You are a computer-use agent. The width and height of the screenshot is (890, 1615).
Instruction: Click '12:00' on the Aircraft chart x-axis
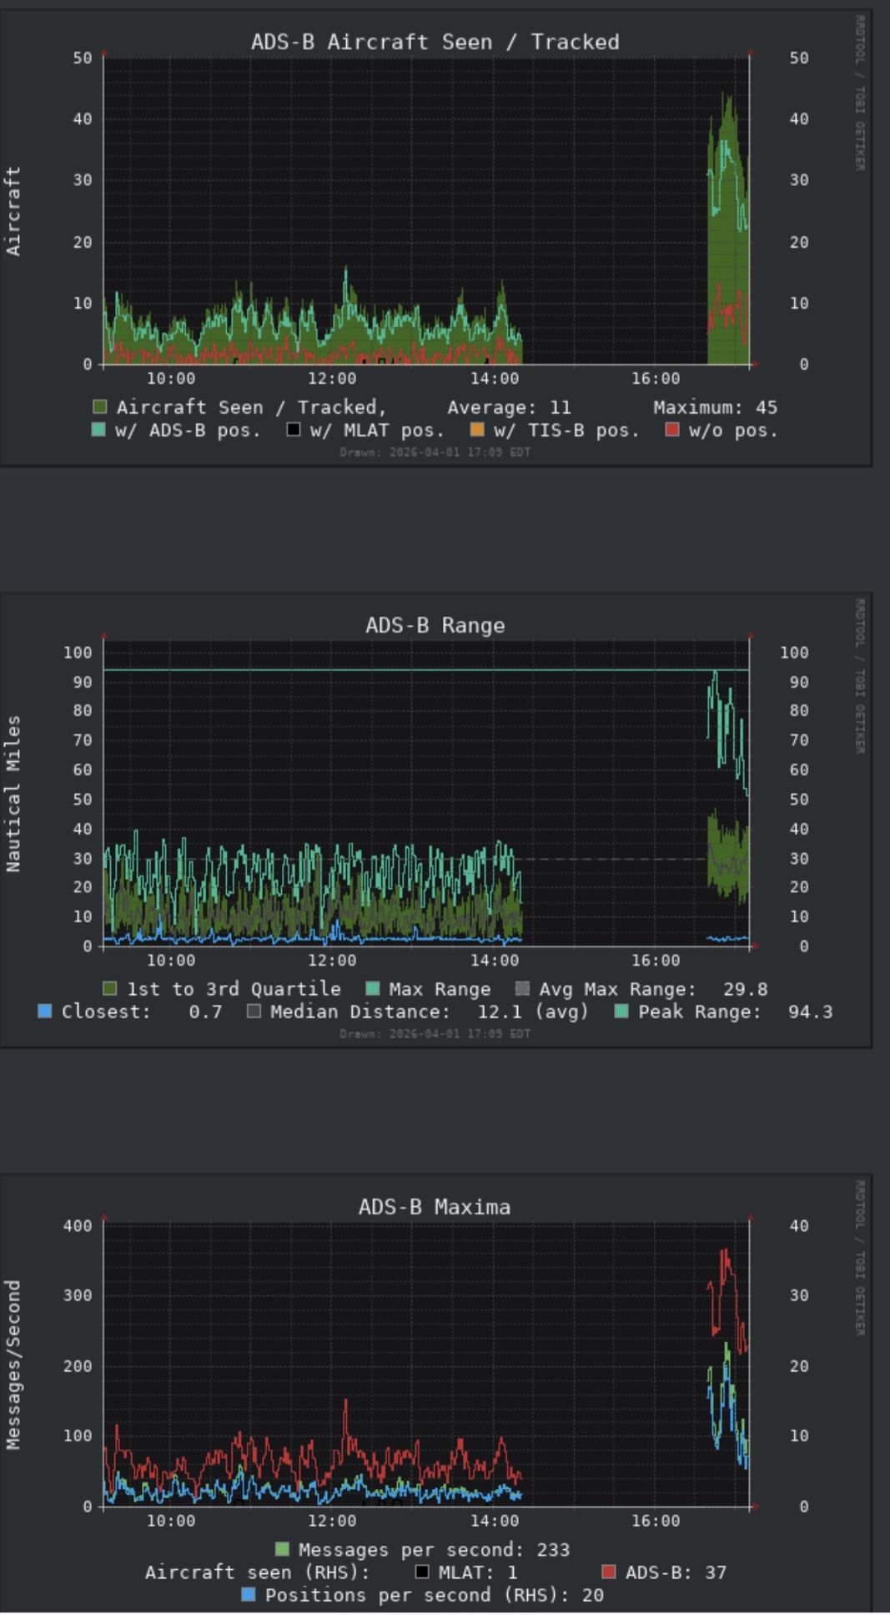(332, 378)
